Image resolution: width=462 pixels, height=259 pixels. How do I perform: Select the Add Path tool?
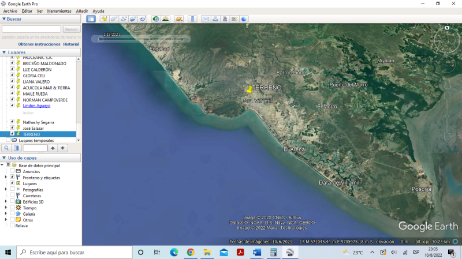click(x=124, y=19)
